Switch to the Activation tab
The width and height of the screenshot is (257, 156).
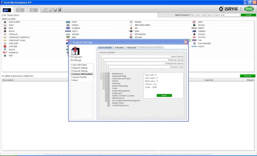click(119, 48)
